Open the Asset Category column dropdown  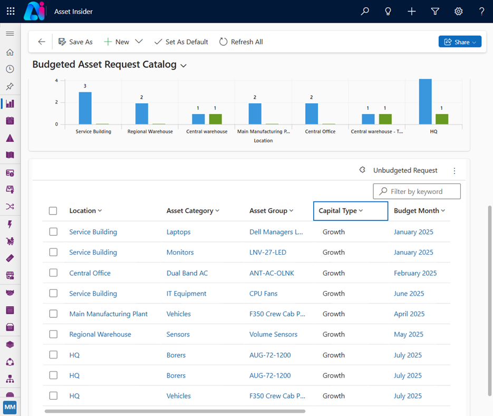pos(193,211)
